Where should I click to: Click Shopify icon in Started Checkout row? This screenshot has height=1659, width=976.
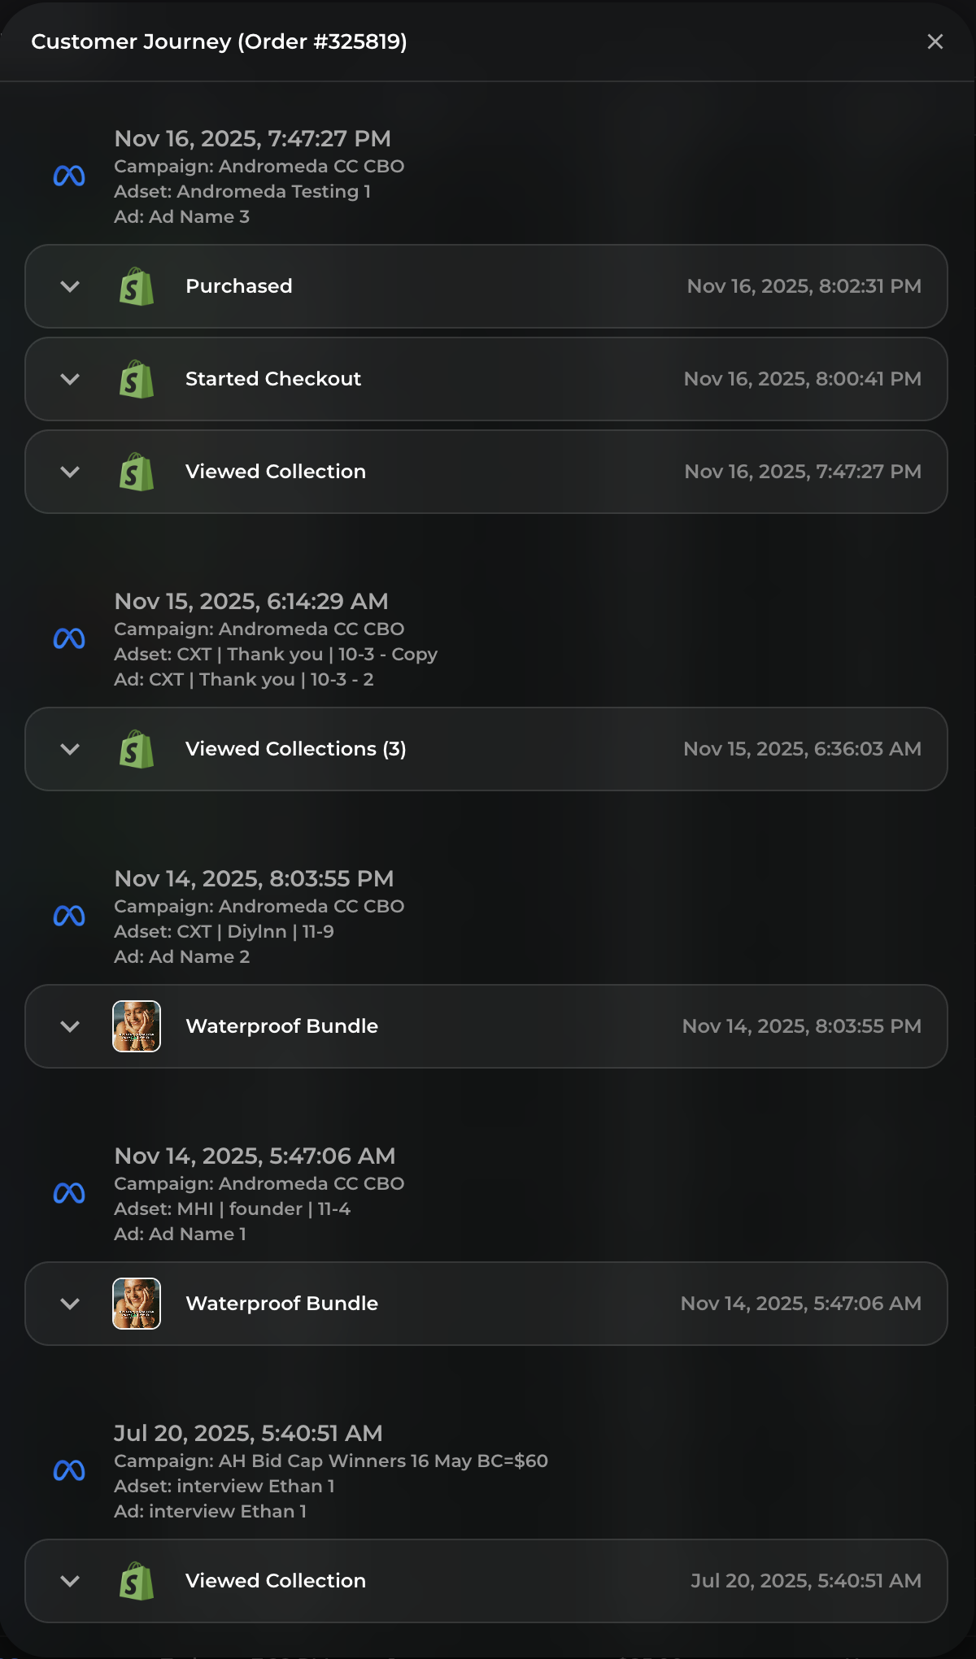pyautogui.click(x=137, y=379)
